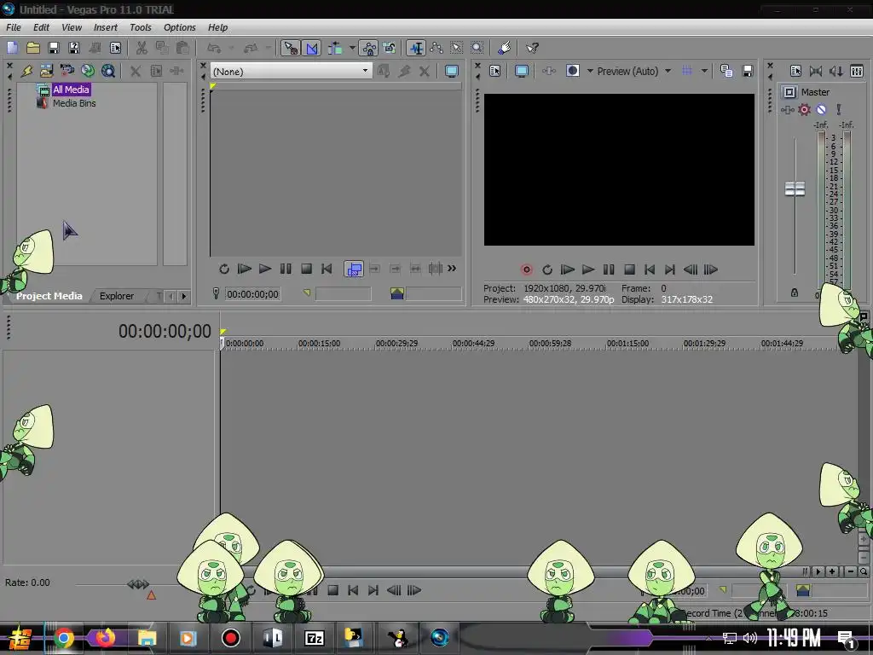Copy snapshot to clipboard in preview
The image size is (873, 655).
pos(726,71)
